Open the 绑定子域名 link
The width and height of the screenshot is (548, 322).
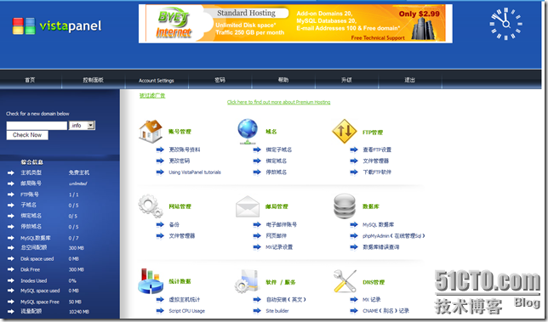[279, 150]
